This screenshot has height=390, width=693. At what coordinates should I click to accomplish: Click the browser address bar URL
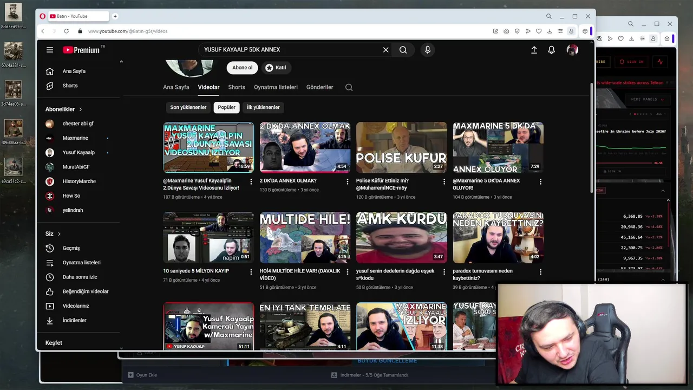(128, 31)
